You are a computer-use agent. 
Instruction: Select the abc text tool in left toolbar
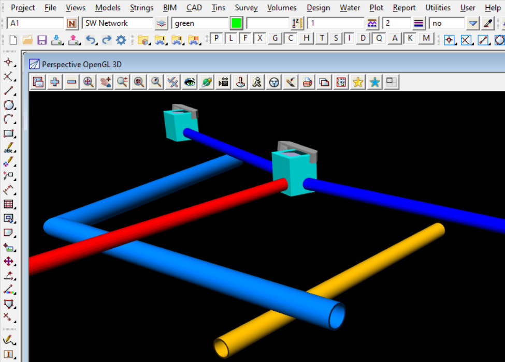coord(9,148)
